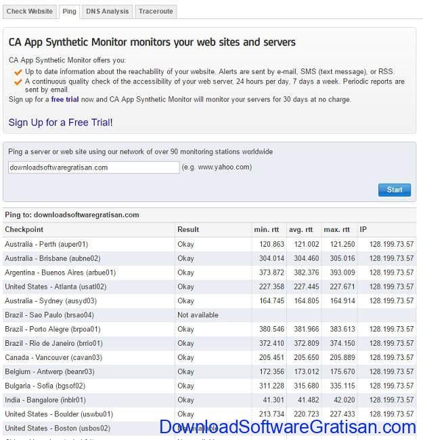
Task: Select United States - Boston (usbos02) checkpoint
Action: (x=58, y=428)
